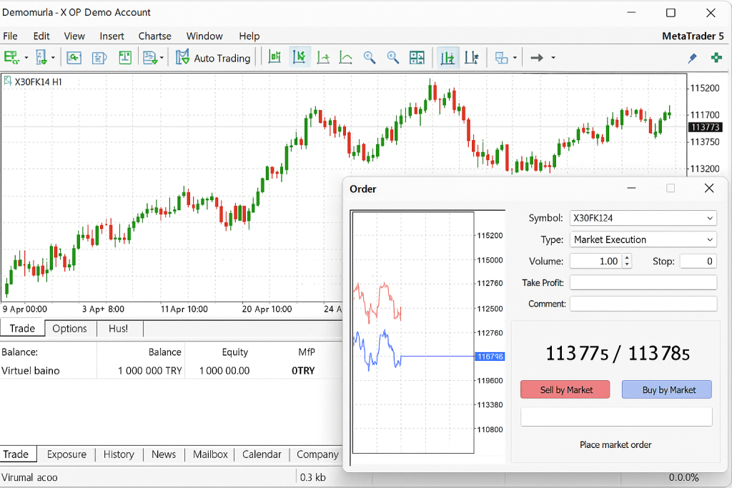The image size is (732, 488).
Task: Switch the chart to bar chart mode
Action: pyautogui.click(x=274, y=58)
